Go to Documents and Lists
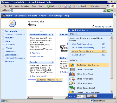The image size is (117, 103). click(x=26, y=16)
